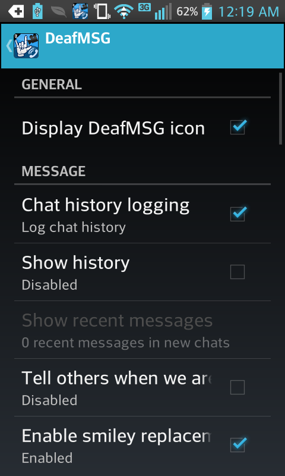
Task: Enable the Show history checkbox
Action: (237, 272)
